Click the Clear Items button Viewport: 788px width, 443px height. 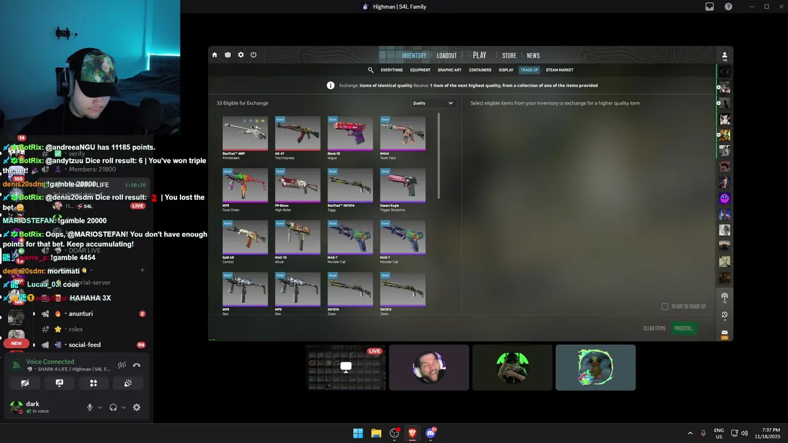coord(654,329)
